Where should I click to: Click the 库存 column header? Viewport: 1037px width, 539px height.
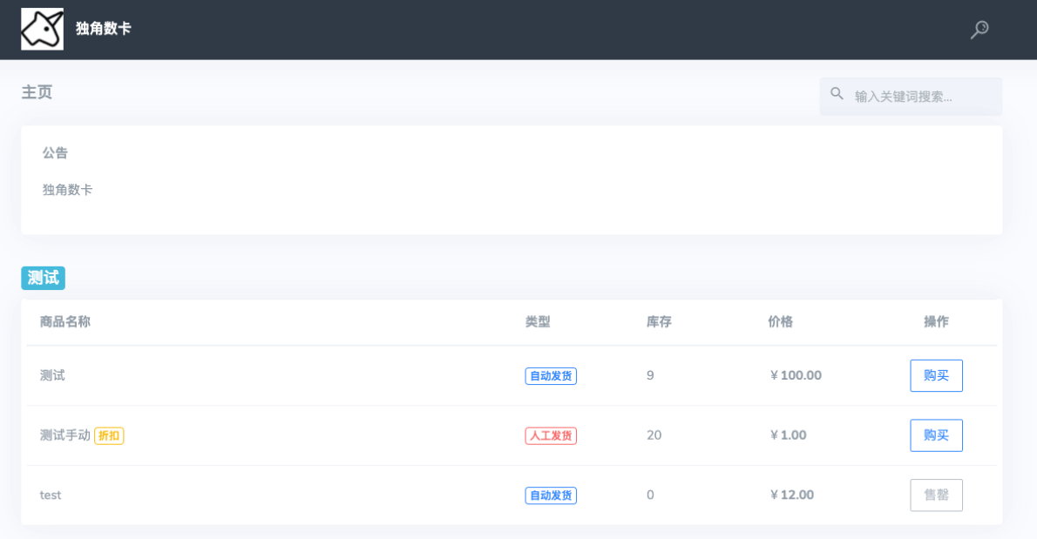[x=659, y=321]
